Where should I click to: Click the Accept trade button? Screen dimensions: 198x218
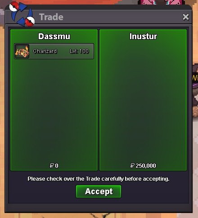(99, 191)
